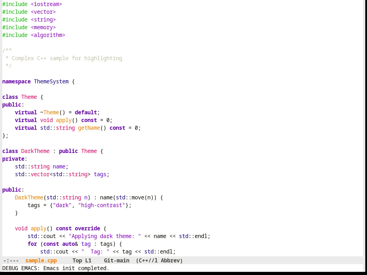This screenshot has width=367, height=275.
Task: Click the 'getName' function name
Action: point(89,128)
